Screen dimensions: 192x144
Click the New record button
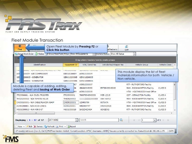tap(19, 127)
